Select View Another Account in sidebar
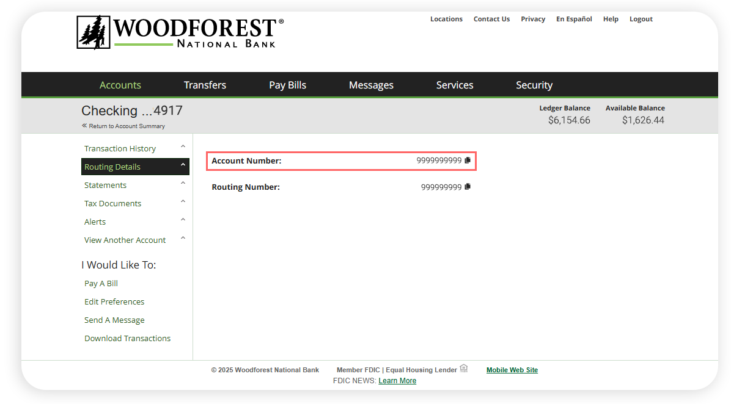 [125, 240]
